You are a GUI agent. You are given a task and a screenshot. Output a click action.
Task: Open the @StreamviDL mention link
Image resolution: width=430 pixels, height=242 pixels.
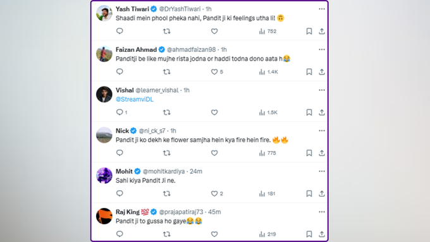135,99
